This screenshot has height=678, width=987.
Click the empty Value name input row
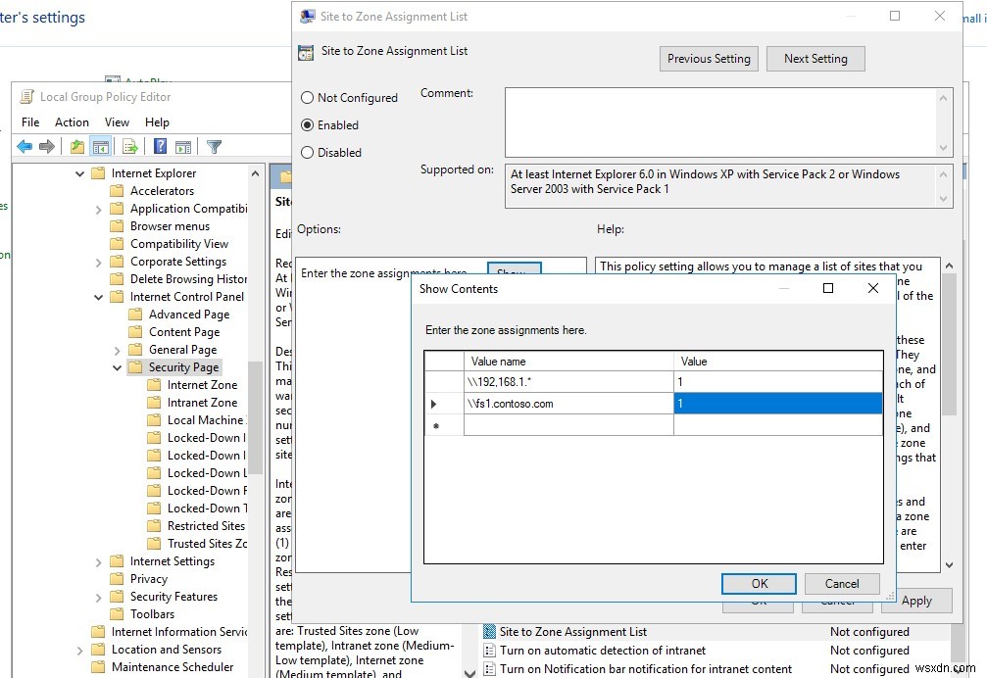[x=568, y=425]
